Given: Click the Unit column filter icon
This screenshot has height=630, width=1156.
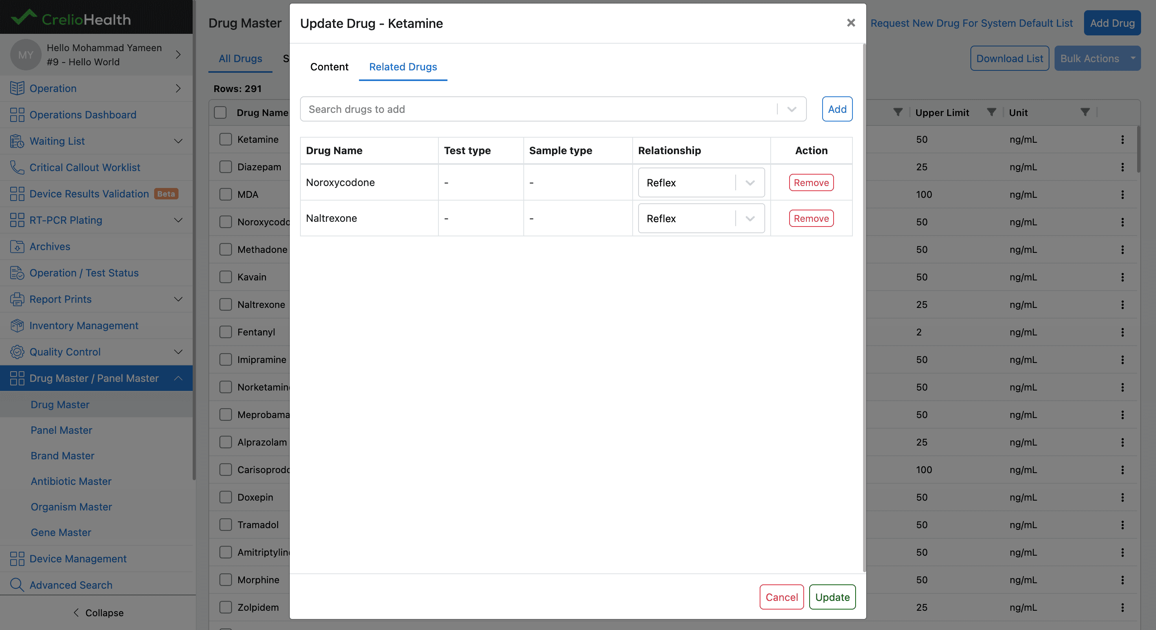Looking at the screenshot, I should [x=1085, y=112].
